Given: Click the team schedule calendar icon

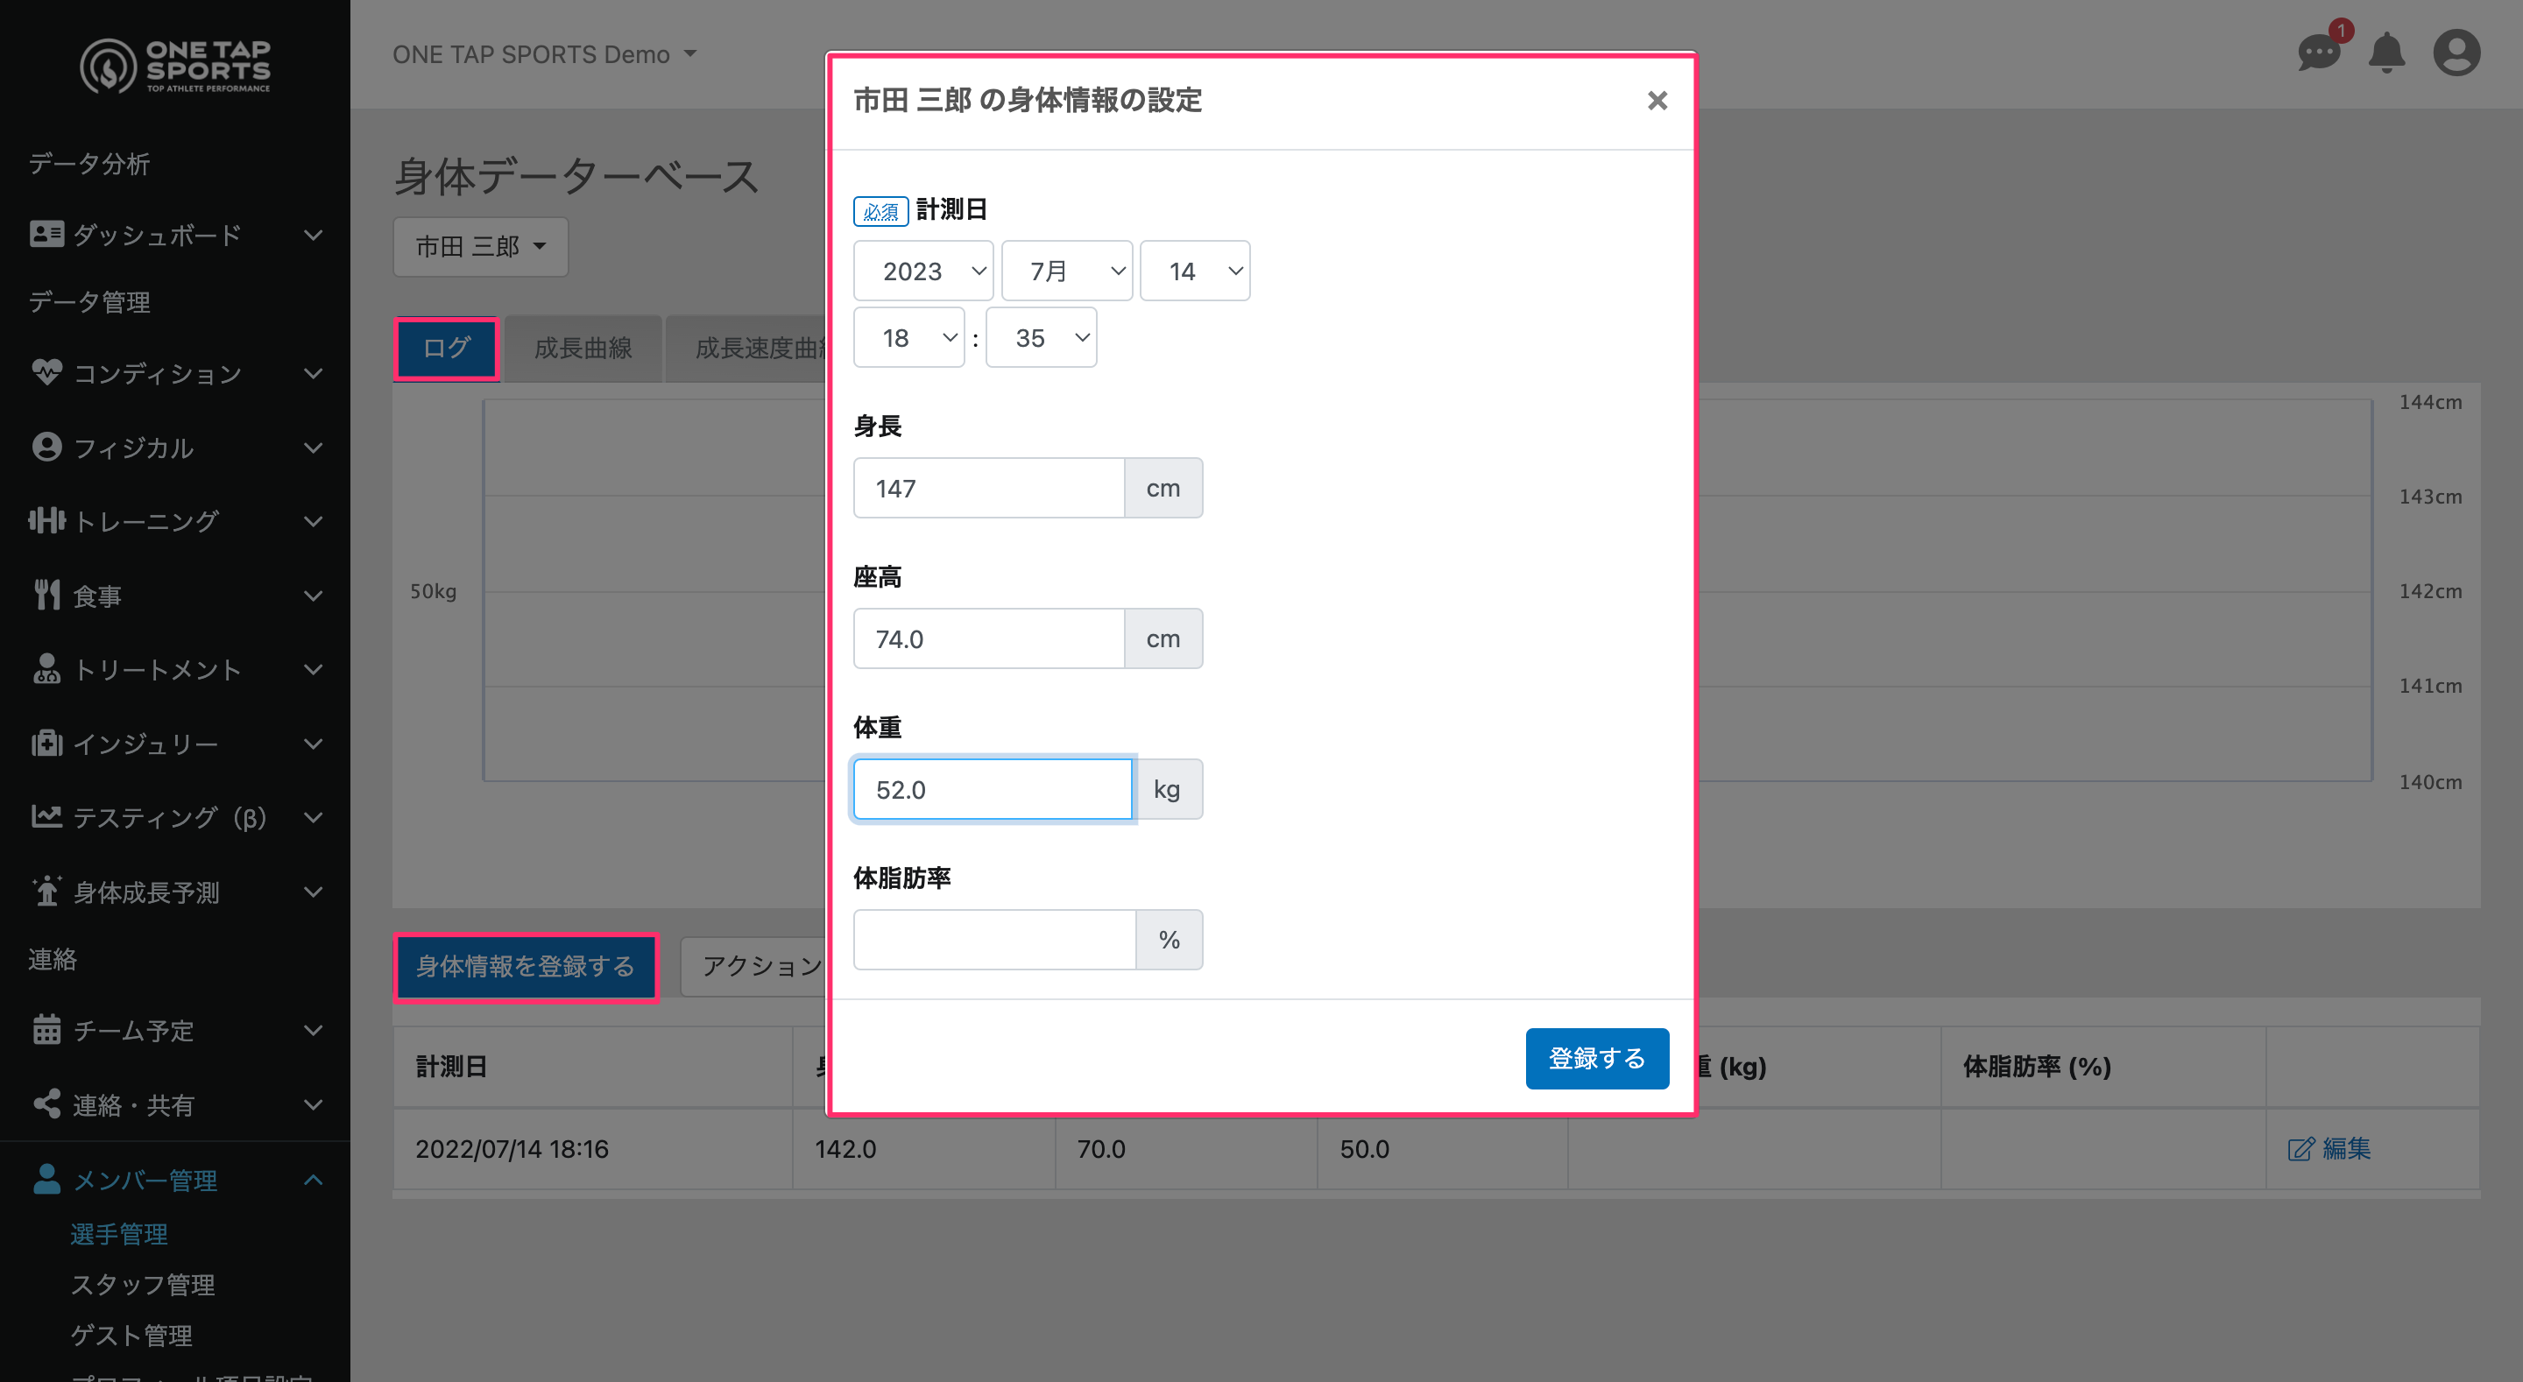Looking at the screenshot, I should point(46,1029).
